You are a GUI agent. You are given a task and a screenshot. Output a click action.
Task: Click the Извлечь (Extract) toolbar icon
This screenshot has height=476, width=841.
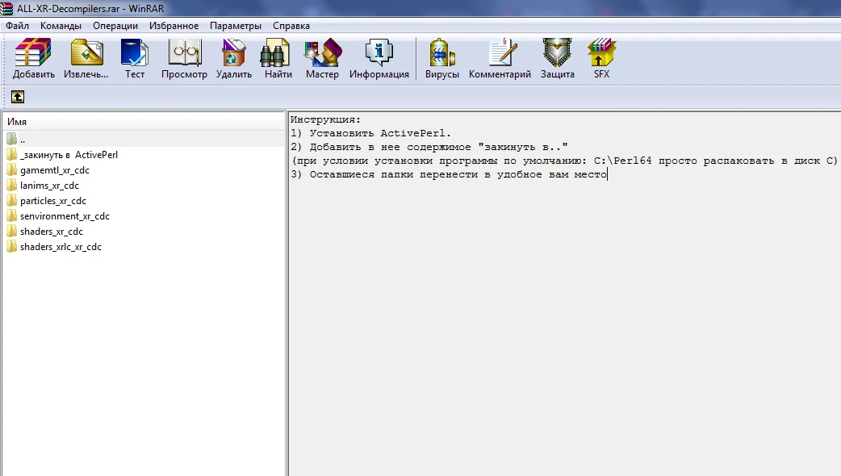[x=86, y=59]
